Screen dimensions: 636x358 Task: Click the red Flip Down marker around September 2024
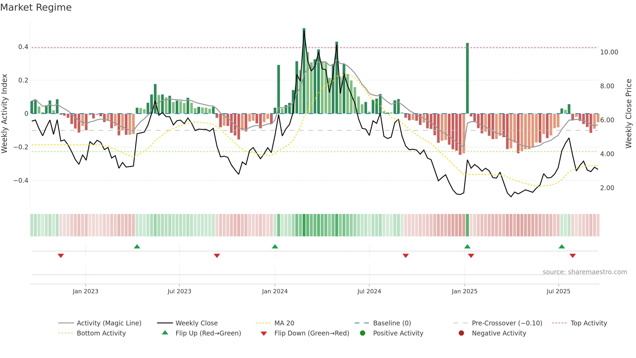406,256
